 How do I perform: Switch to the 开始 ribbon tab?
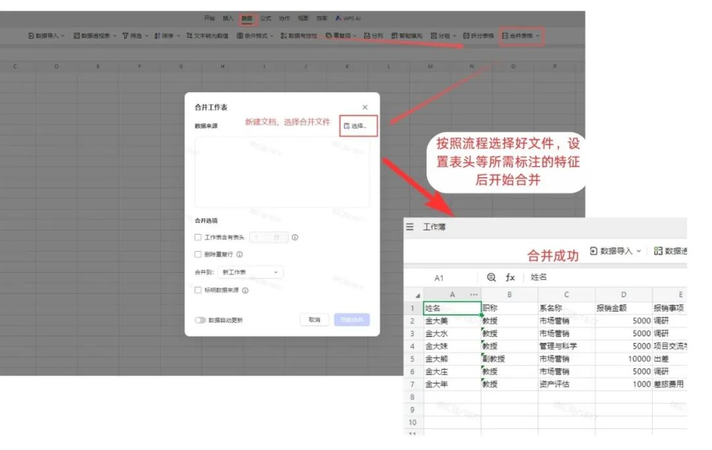(x=210, y=18)
